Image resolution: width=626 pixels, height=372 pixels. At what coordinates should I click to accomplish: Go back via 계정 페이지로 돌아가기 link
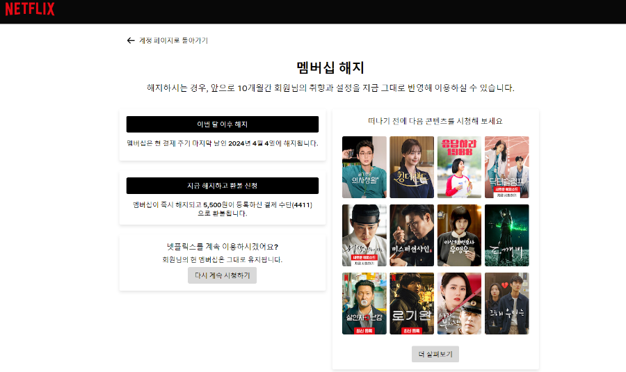173,40
